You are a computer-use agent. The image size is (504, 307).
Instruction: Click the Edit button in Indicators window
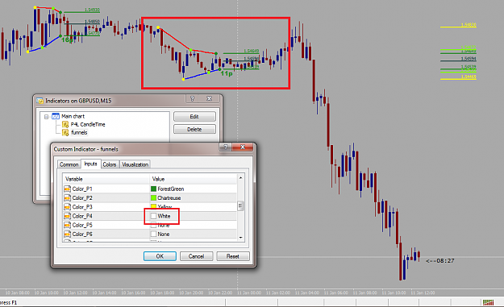pyautogui.click(x=194, y=117)
